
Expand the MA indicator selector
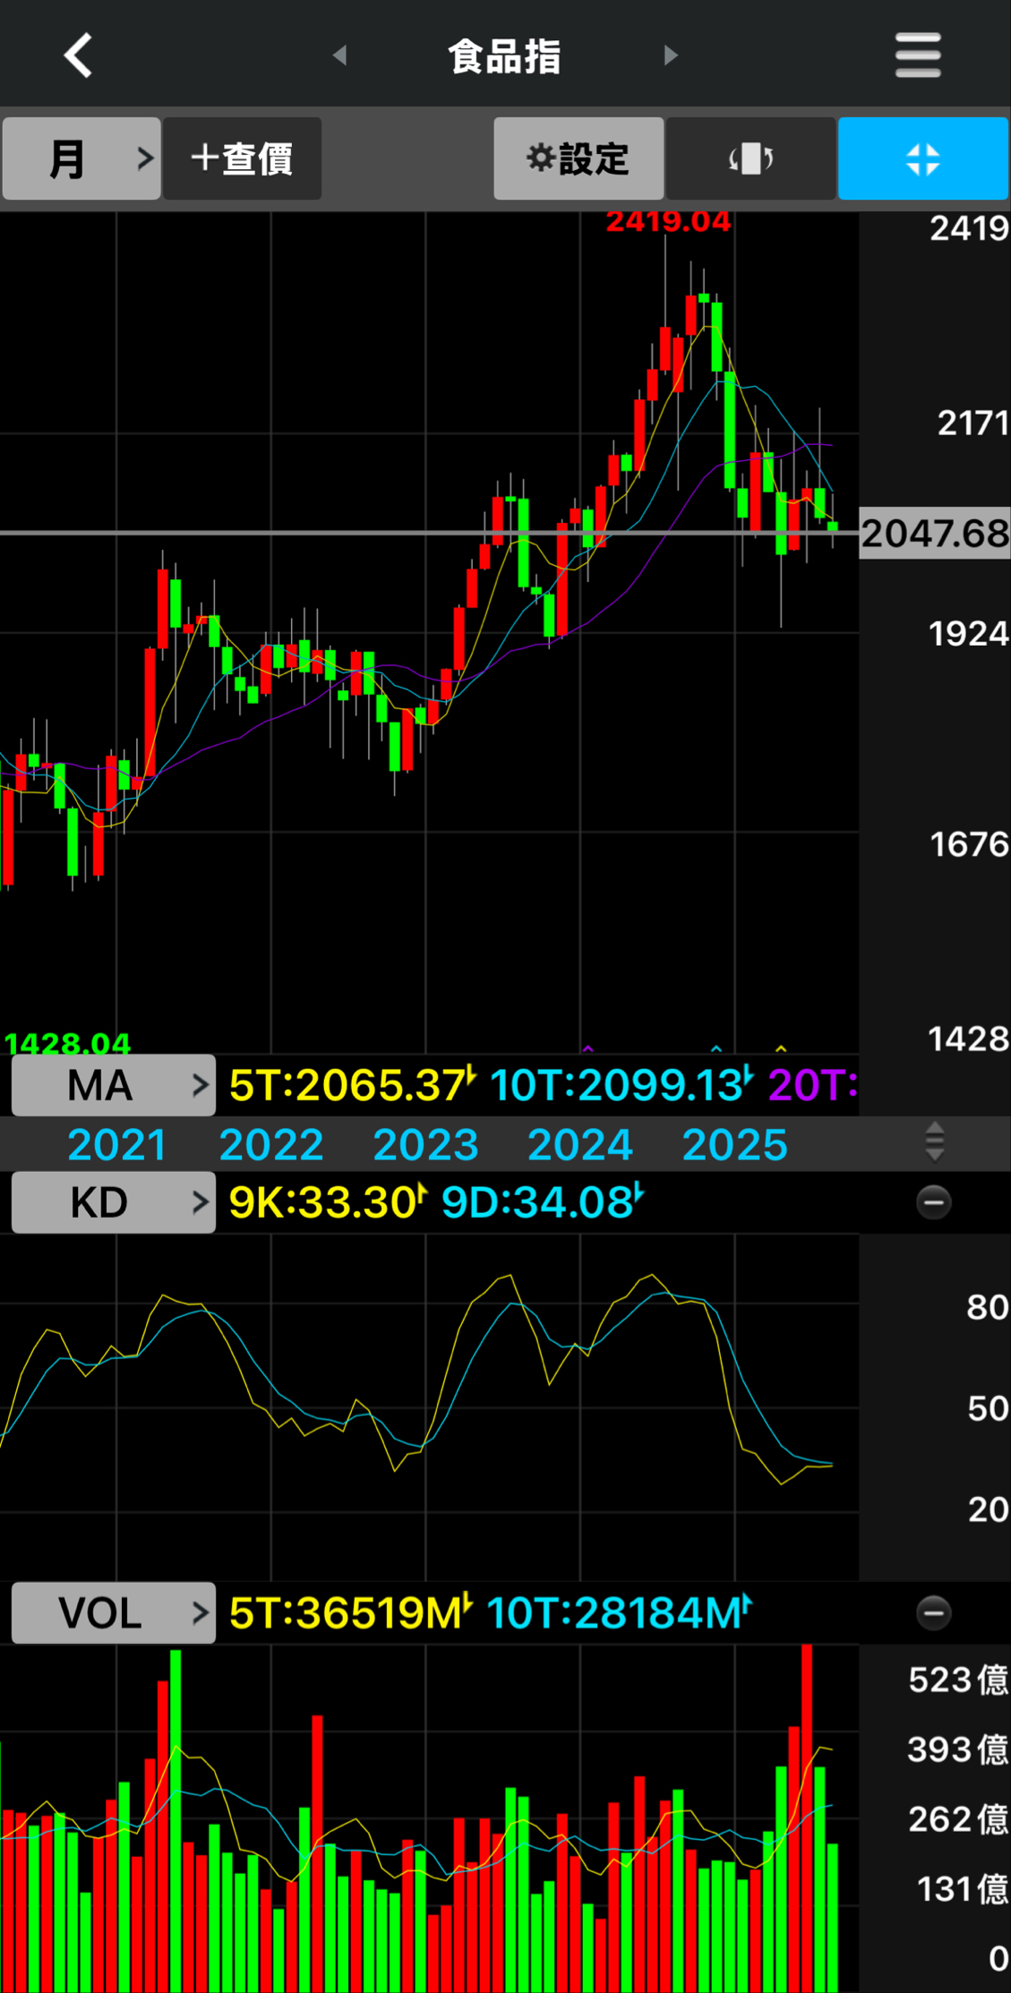[114, 1085]
